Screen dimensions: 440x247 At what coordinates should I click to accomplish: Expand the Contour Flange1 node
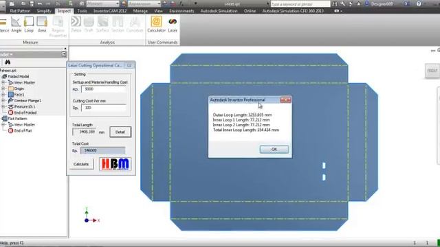tap(3, 100)
